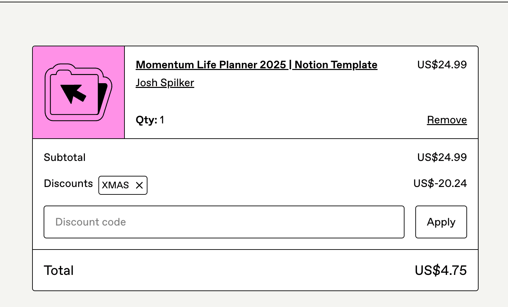Select the XMAS discount tag text

[115, 185]
